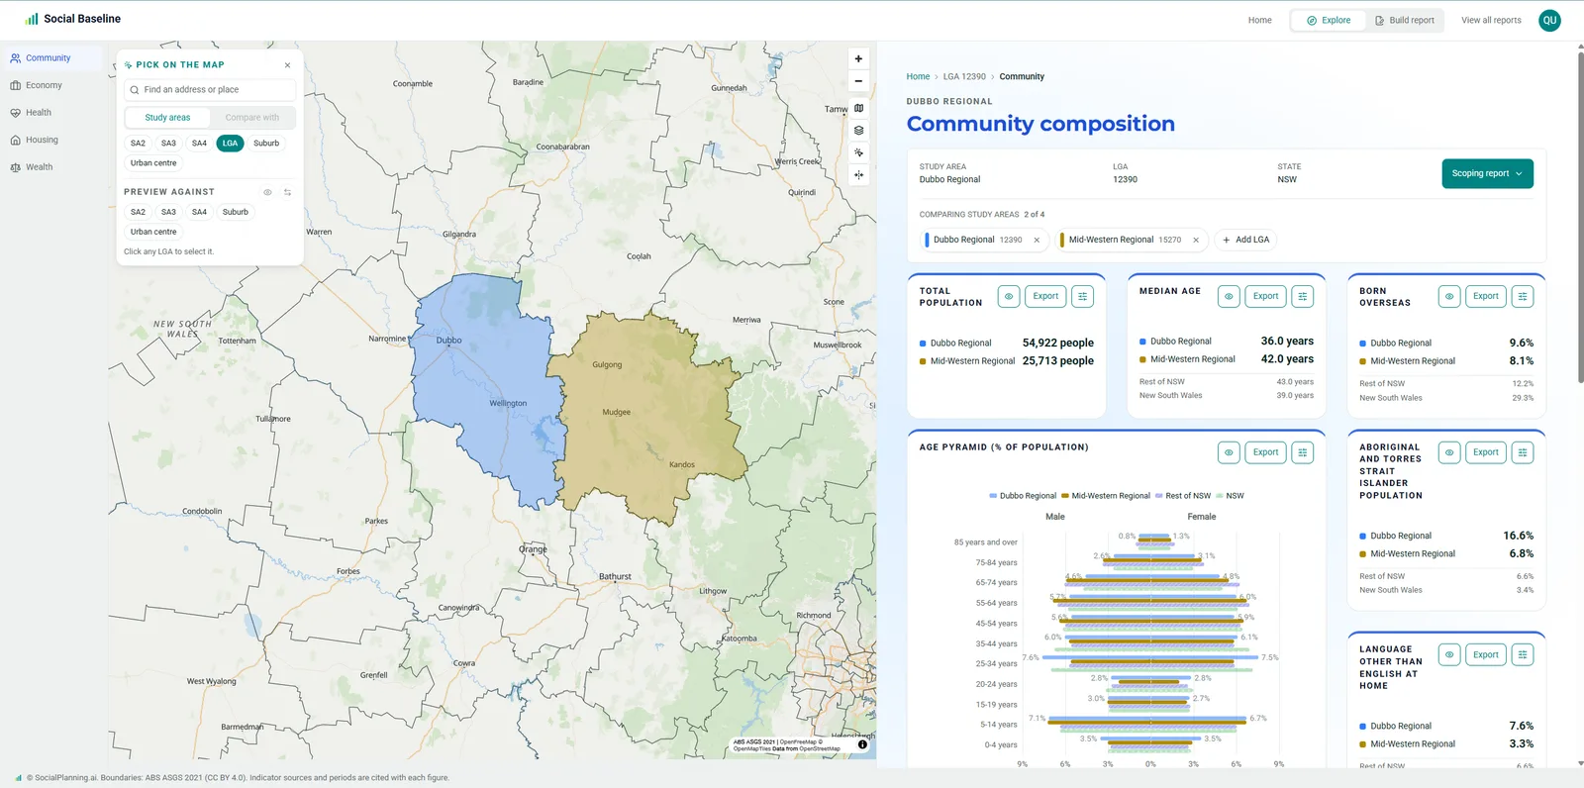Open Median Age card settings sliders
This screenshot has height=788, width=1584.
click(x=1303, y=296)
